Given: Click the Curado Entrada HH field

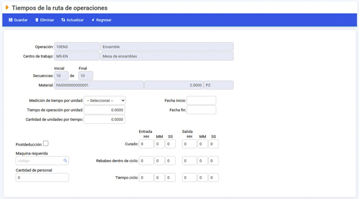Looking at the screenshot, I should point(146,144).
